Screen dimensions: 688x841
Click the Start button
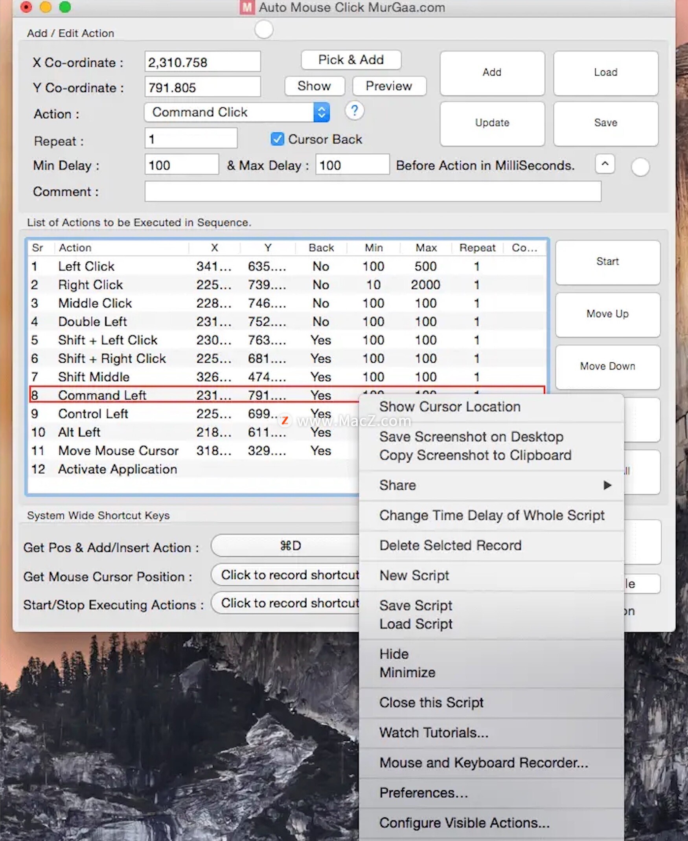607,262
